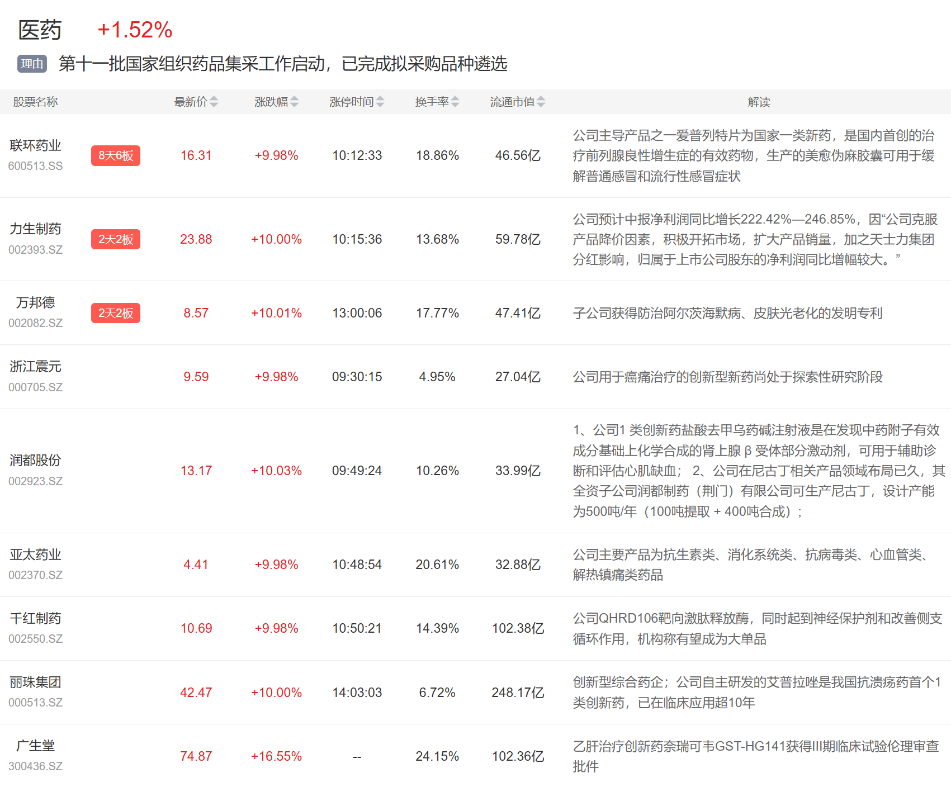Select 润都股份 stock name
This screenshot has width=951, height=787.
[x=35, y=461]
